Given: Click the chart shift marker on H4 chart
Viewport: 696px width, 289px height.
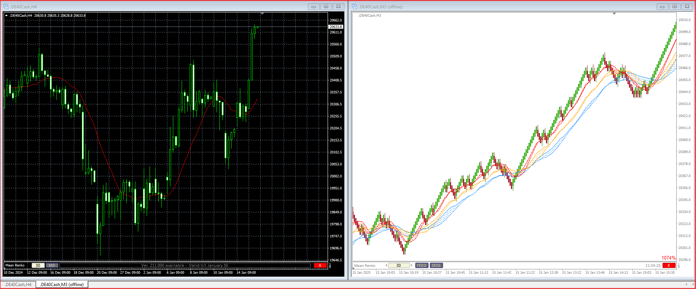Looking at the screenshot, I should tap(262, 14).
